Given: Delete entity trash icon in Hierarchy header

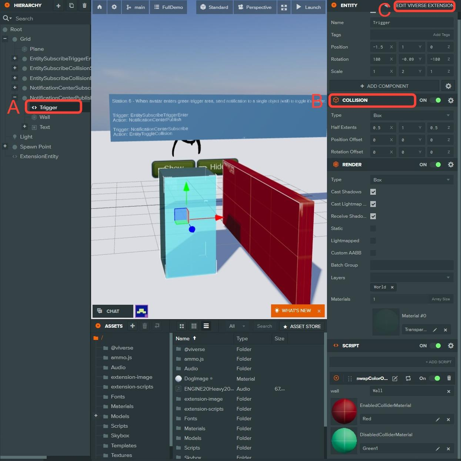Looking at the screenshot, I should (x=84, y=6).
